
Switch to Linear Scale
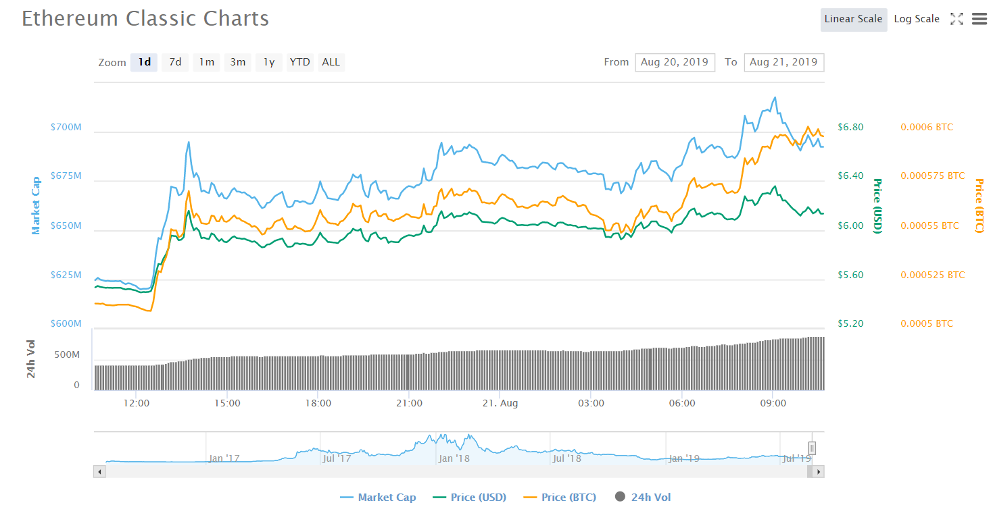coord(853,19)
